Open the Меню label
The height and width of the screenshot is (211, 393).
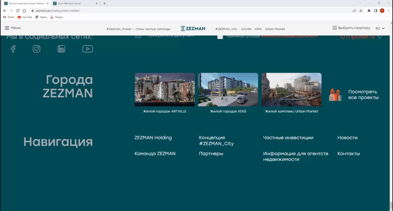click(x=16, y=28)
